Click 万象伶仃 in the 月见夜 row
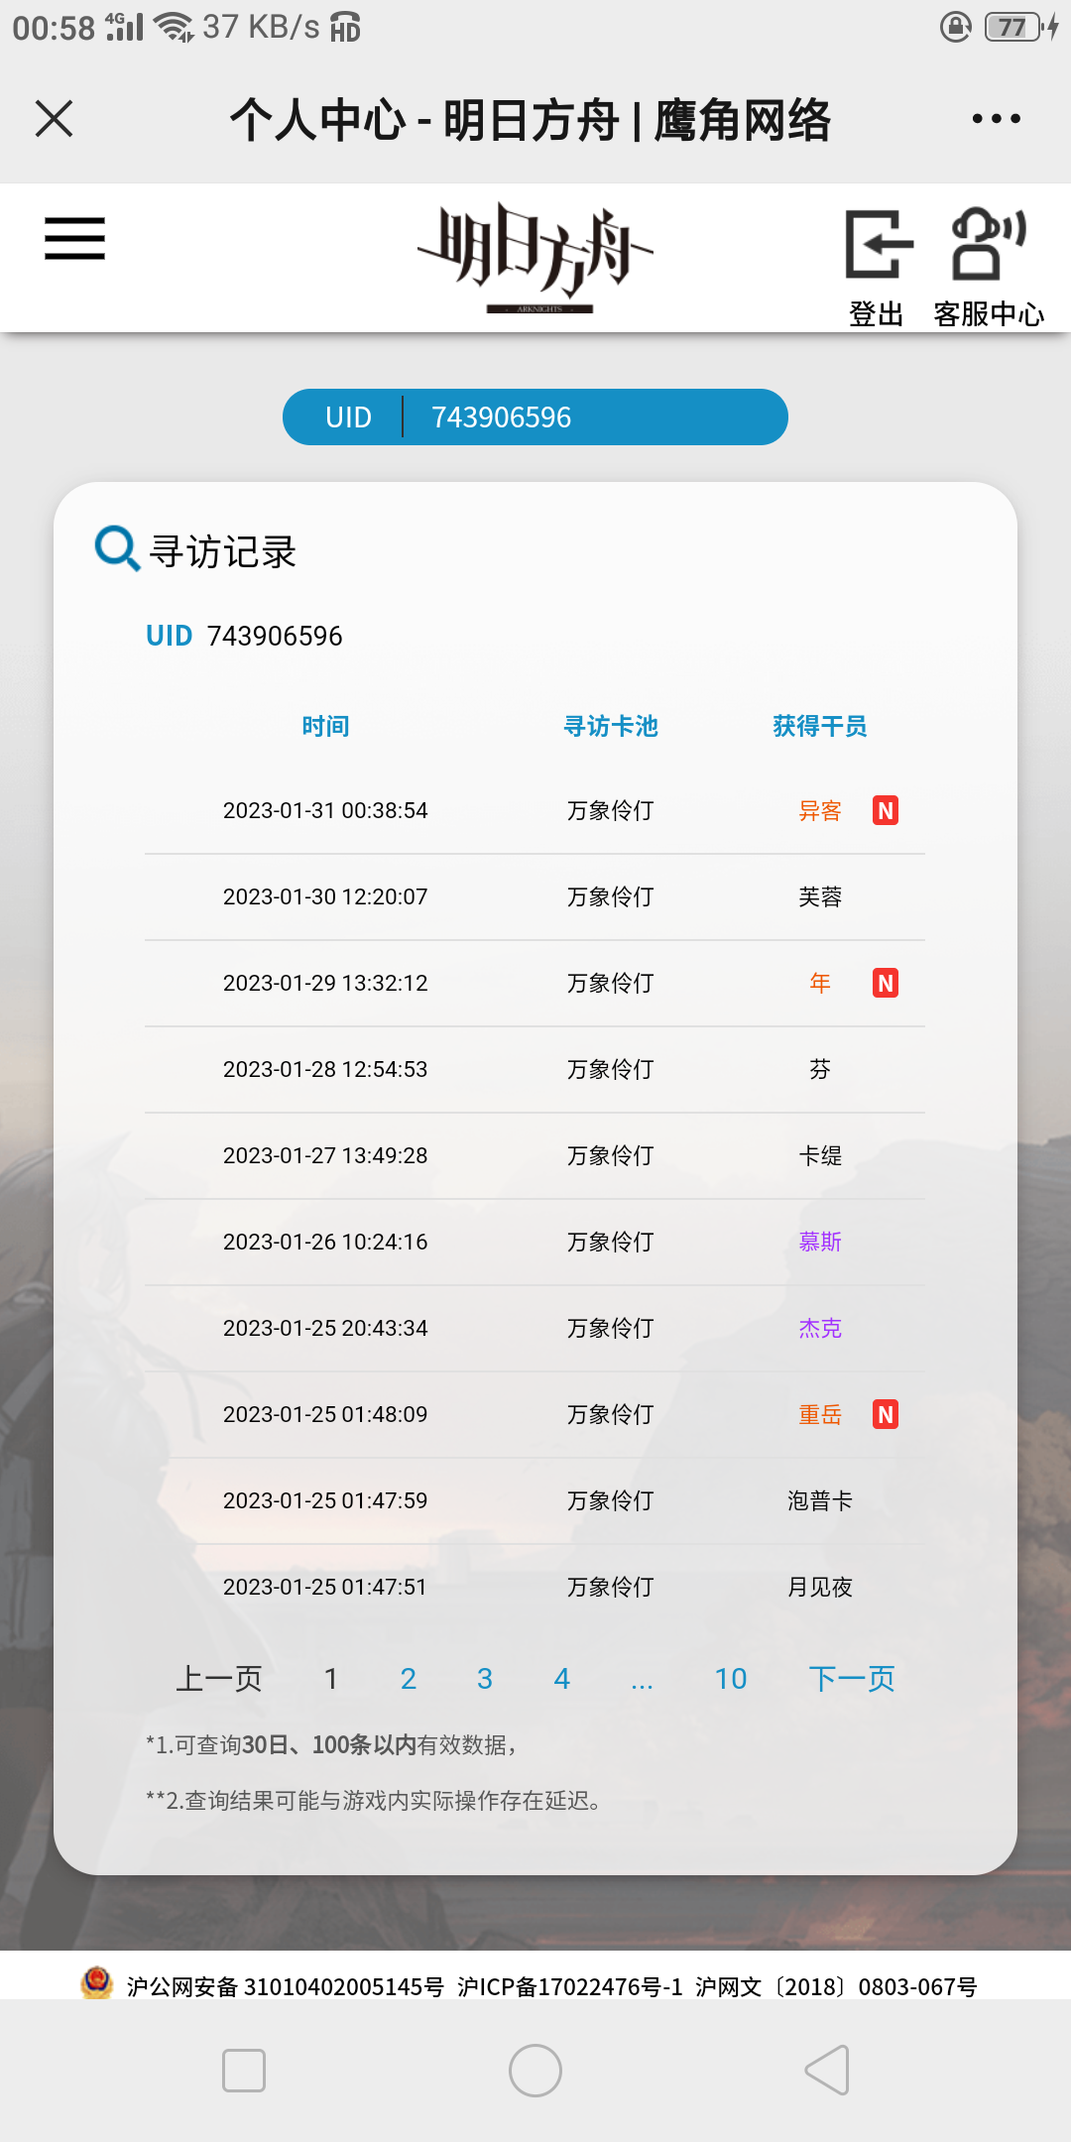The height and width of the screenshot is (2142, 1071). [611, 1588]
